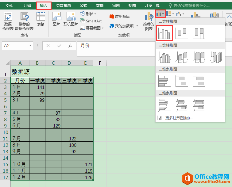The height and width of the screenshot is (187, 232).
Task: Choose the 3-D 100% stacked column chart
Action: coord(199,57)
